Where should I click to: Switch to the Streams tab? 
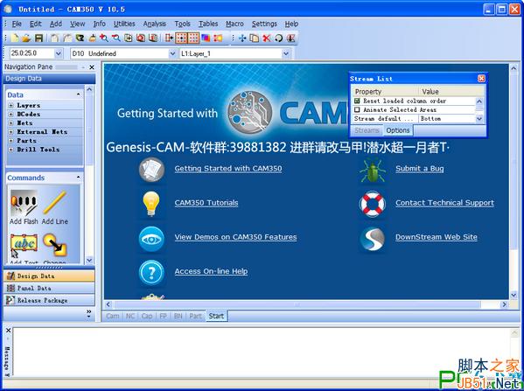[x=367, y=130]
